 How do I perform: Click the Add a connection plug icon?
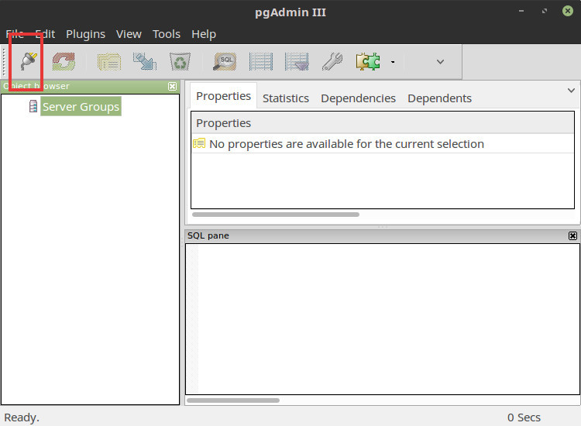(29, 61)
